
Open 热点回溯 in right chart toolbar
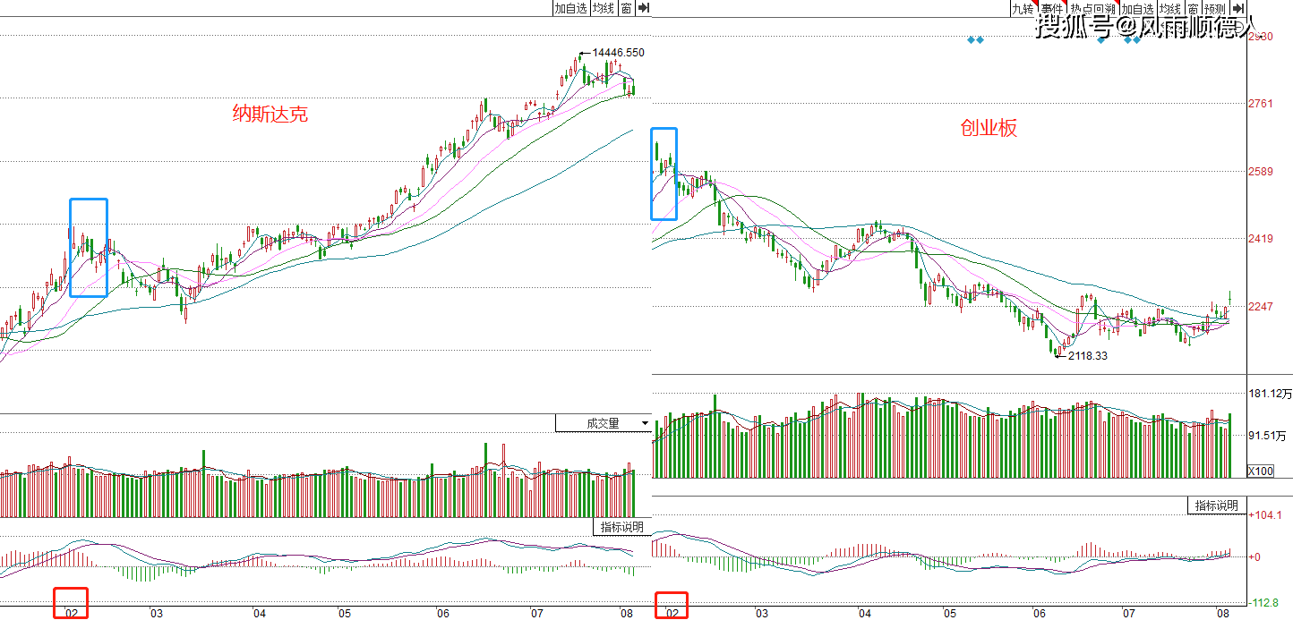tap(1094, 8)
